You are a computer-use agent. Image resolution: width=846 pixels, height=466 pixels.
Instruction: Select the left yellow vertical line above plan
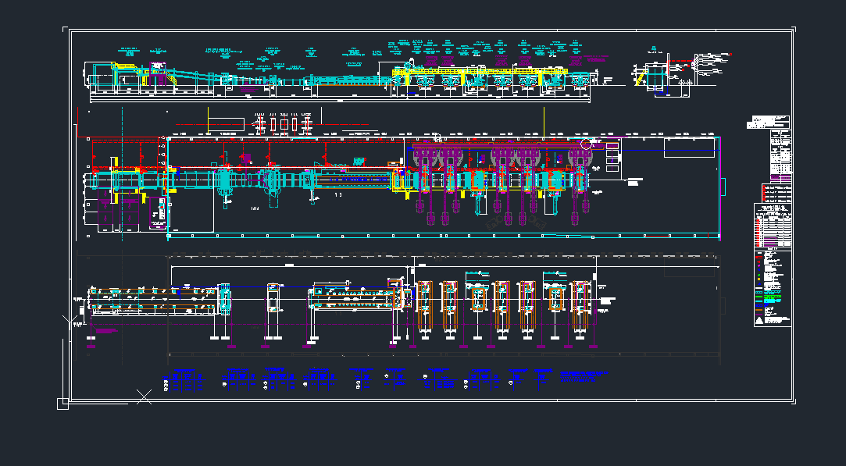coord(207,119)
